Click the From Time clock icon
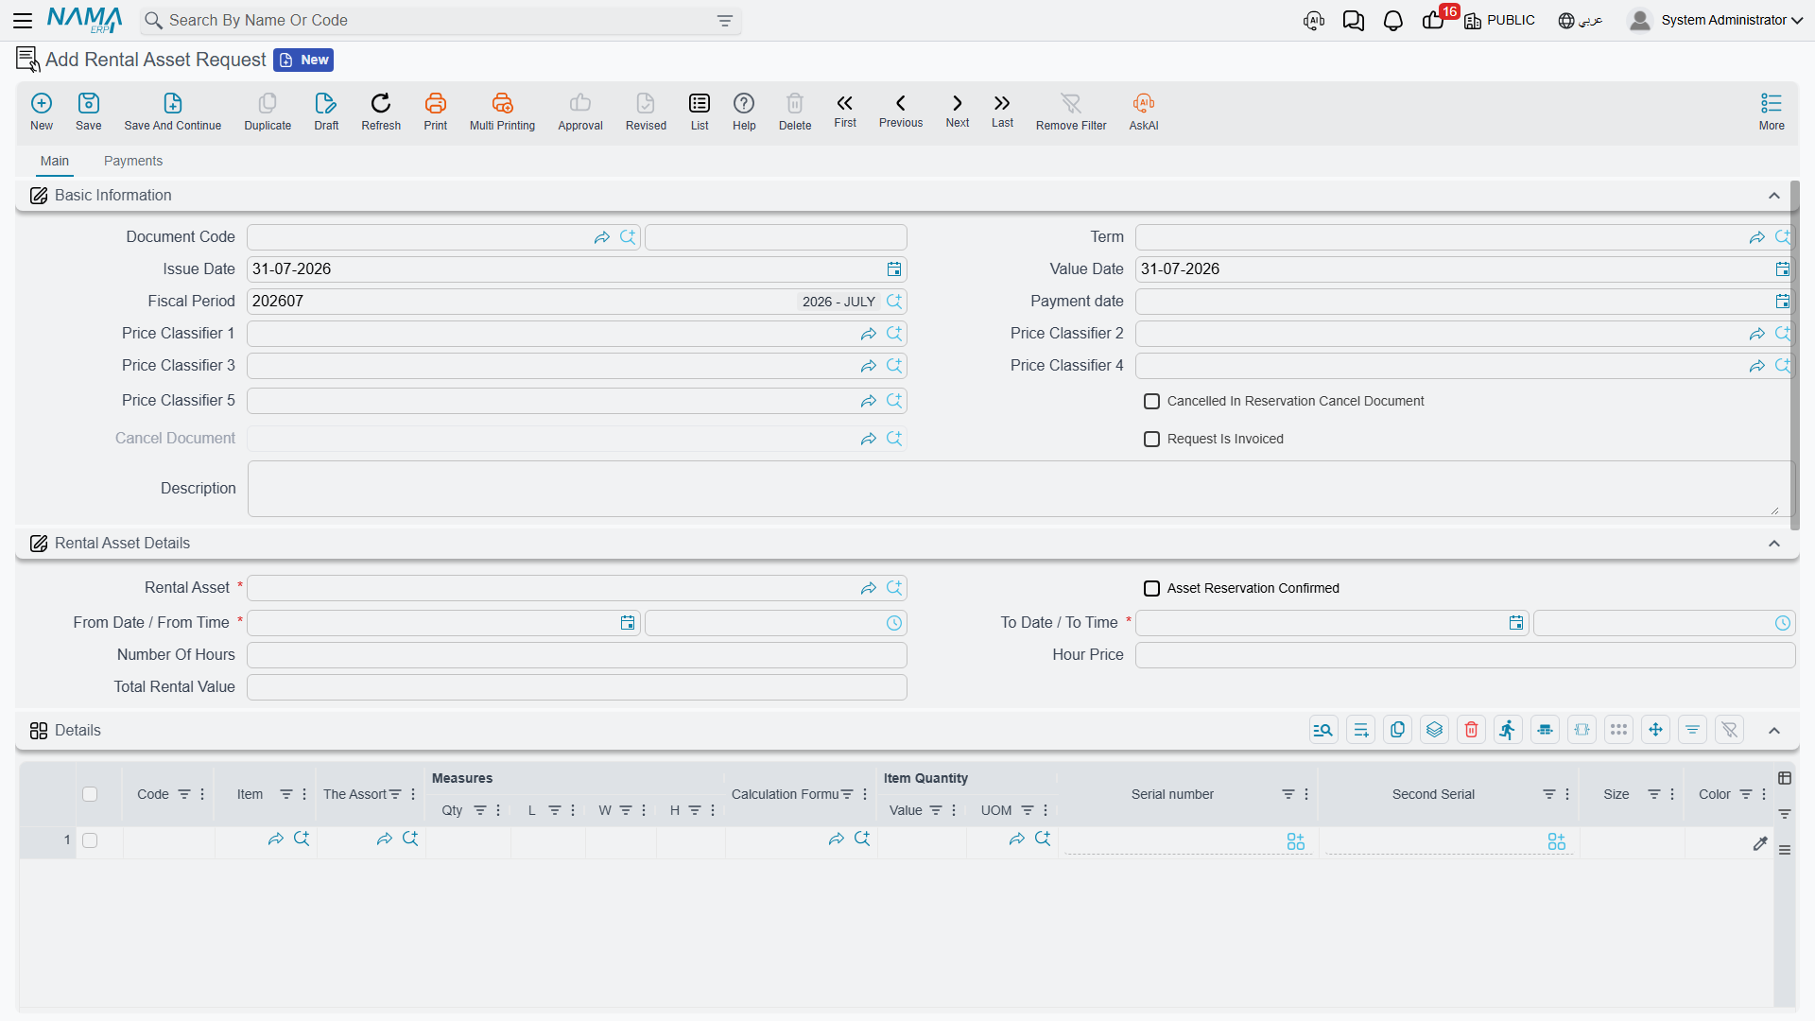Image resolution: width=1815 pixels, height=1021 pixels. click(894, 623)
